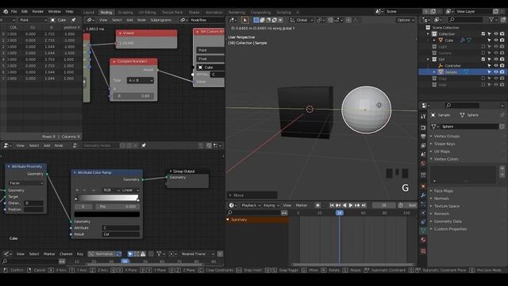
Task: Click the Pos field in Color Ramp node
Action: (x=118, y=207)
